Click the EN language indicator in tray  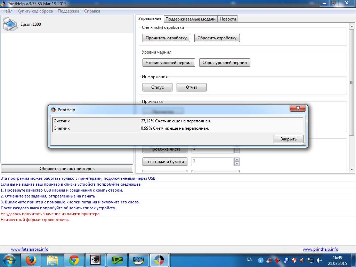[x=250, y=259]
